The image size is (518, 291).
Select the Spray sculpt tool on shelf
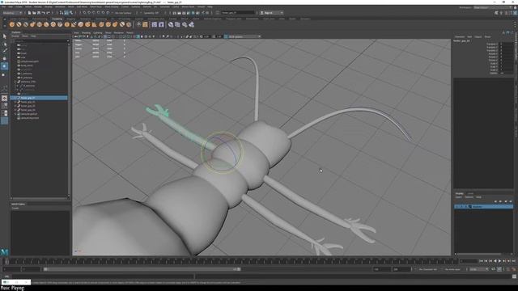60,24
